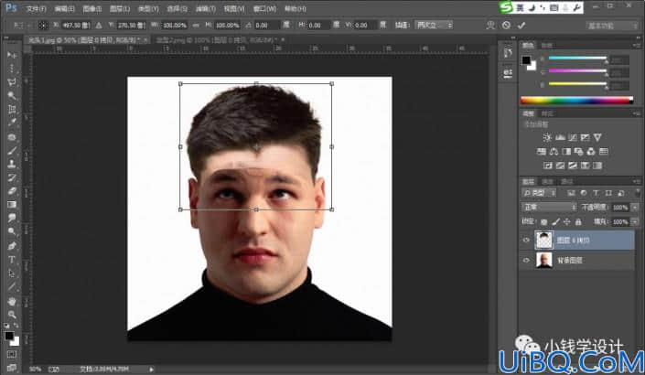645x375 pixels.
Task: Click the X position input field
Action: coord(76,26)
